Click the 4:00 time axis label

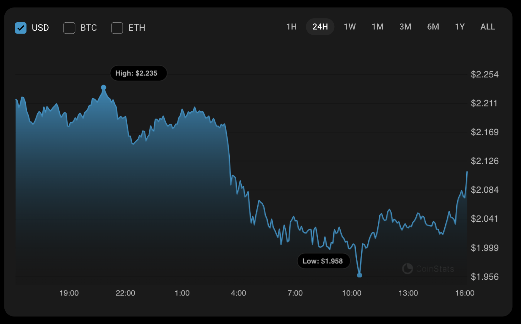coord(239,293)
